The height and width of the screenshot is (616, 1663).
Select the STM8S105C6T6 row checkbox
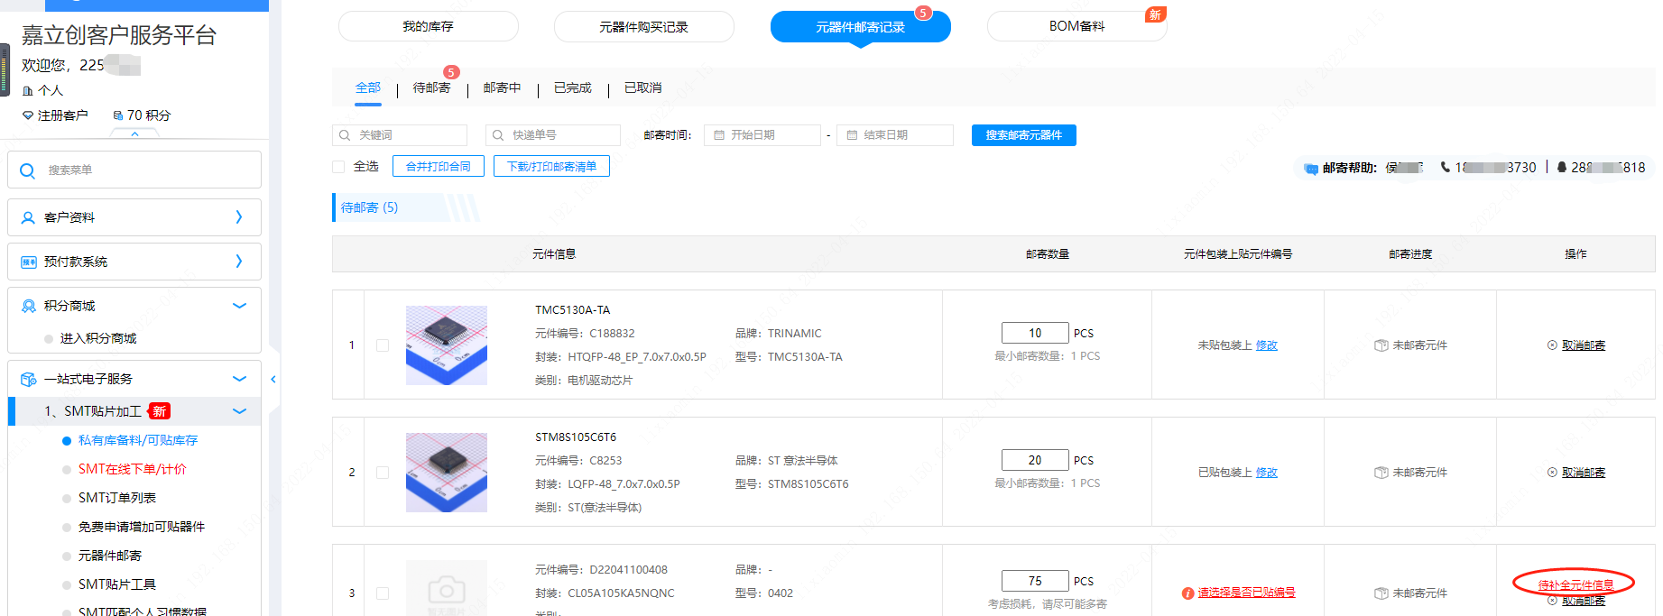coord(383,473)
